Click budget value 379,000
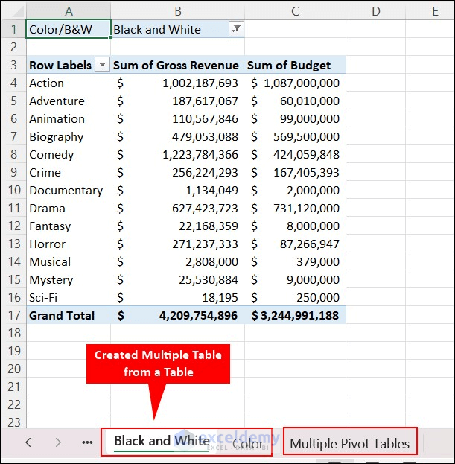455x464 pixels. pyautogui.click(x=318, y=262)
